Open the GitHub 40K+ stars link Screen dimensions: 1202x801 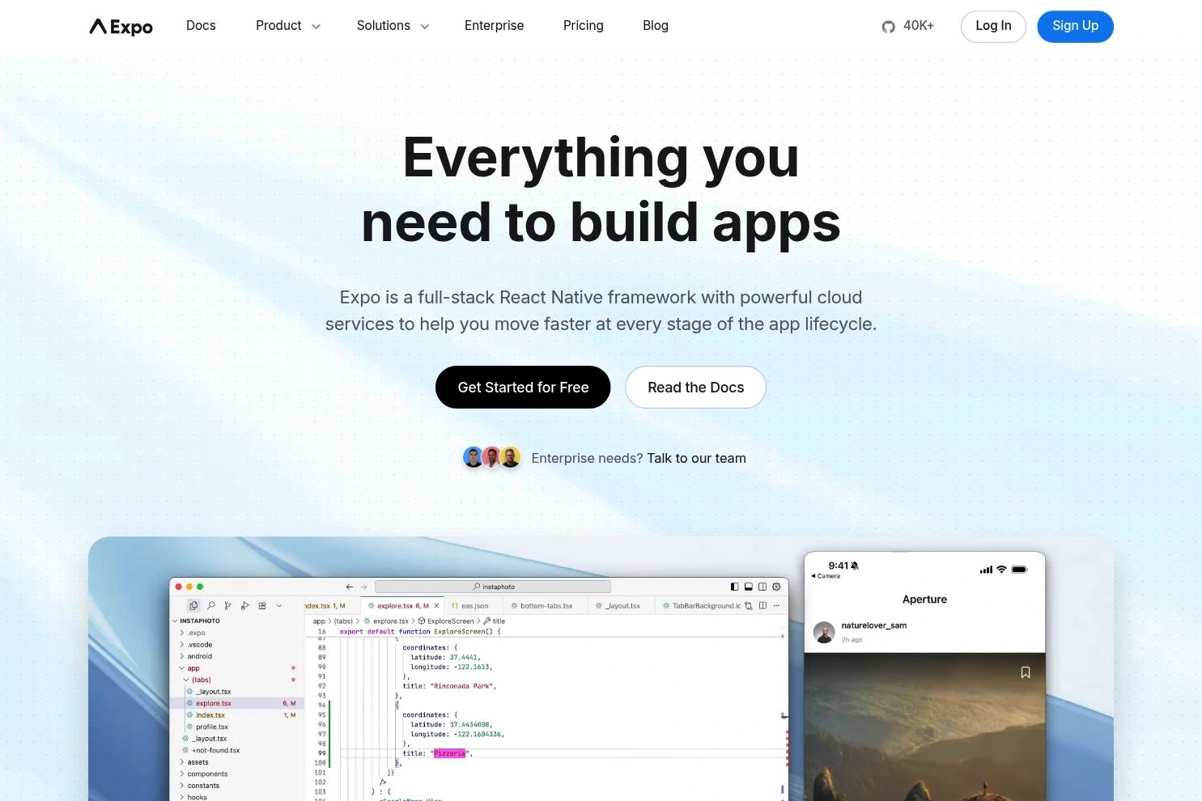(907, 26)
